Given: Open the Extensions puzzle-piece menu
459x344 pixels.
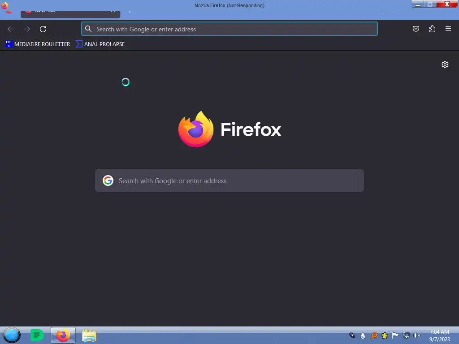Looking at the screenshot, I should [432, 29].
